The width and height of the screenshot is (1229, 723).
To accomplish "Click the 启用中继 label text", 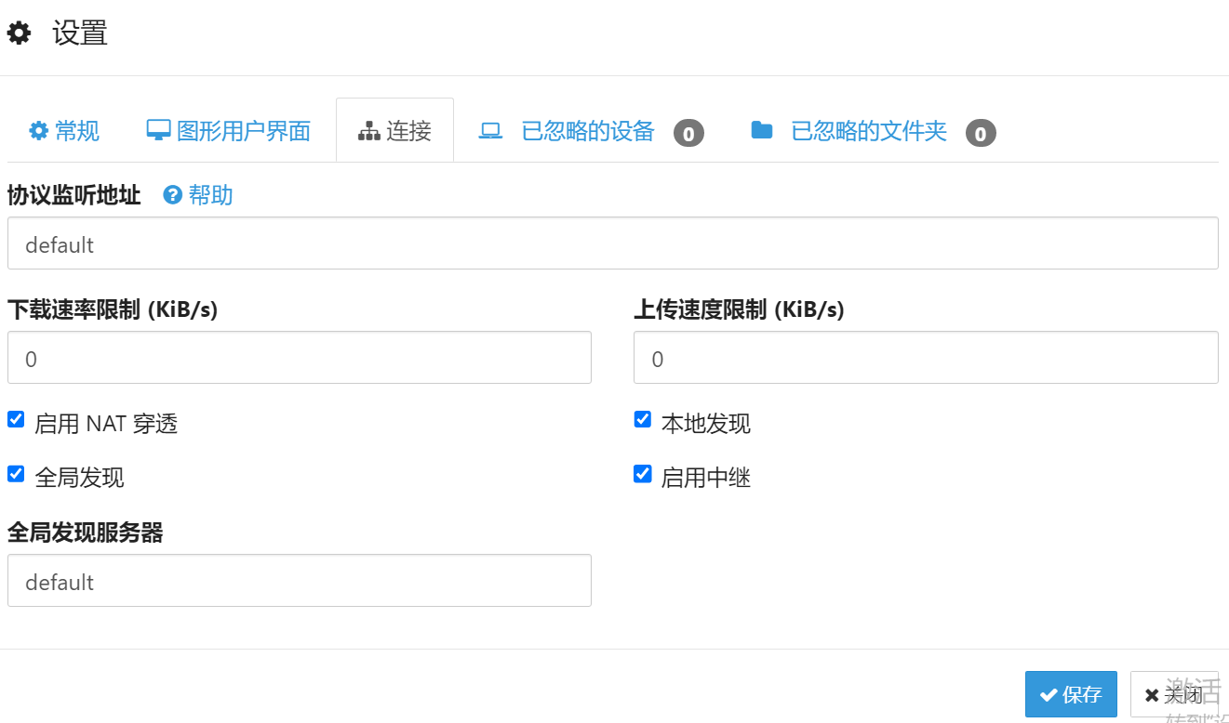I will tap(706, 478).
